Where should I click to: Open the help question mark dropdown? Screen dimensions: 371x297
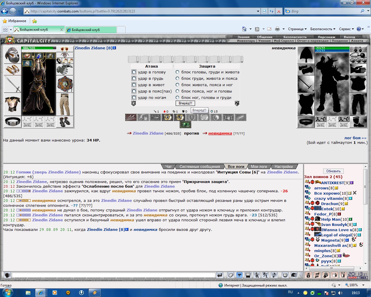point(360,29)
